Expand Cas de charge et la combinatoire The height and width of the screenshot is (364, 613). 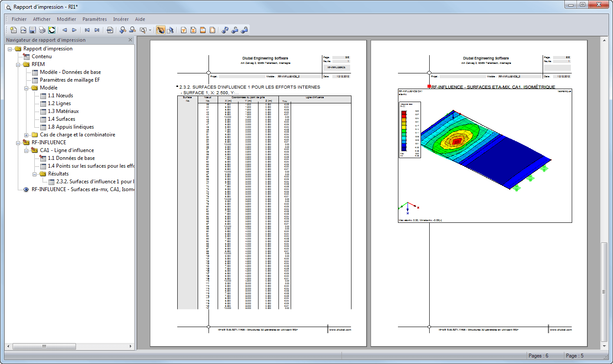[x=27, y=135]
